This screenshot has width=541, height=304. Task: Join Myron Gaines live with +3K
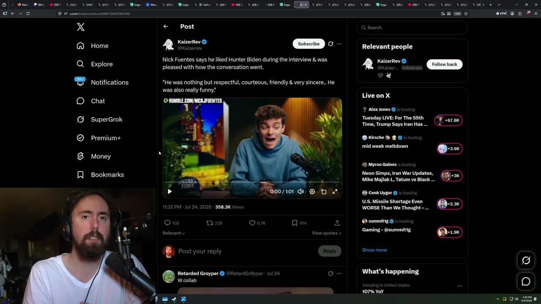pos(451,176)
